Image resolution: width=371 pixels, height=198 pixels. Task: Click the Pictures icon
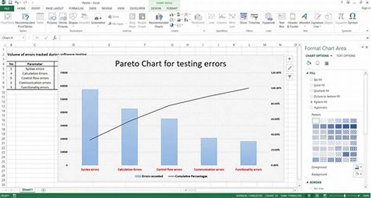coord(52,17)
